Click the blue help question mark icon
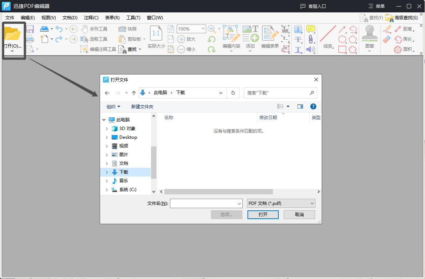Image resolution: width=425 pixels, height=279 pixels. [x=313, y=106]
